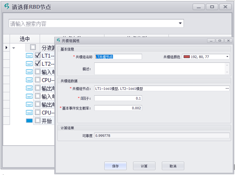Close the 共模组属性 dialog
This screenshot has height=175, width=235.
pos(228,41)
